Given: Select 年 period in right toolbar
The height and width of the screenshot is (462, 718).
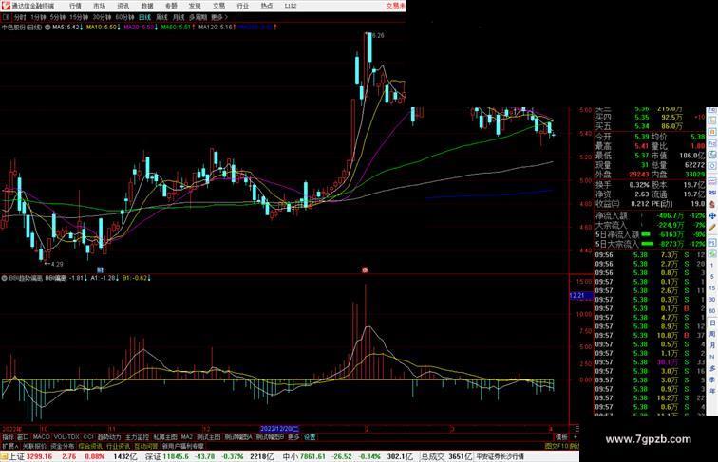Looking at the screenshot, I should point(712,391).
